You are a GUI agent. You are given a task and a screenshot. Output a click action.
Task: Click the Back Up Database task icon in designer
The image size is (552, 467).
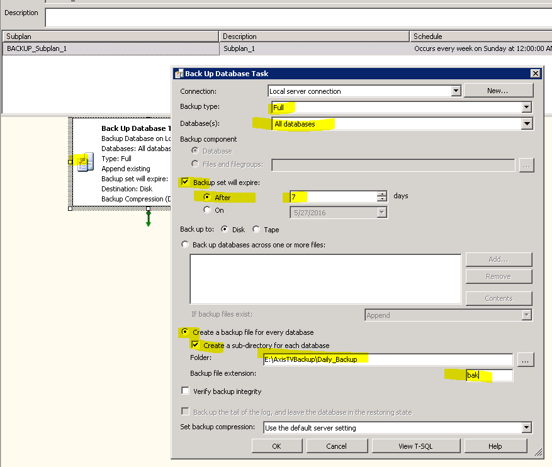85,162
